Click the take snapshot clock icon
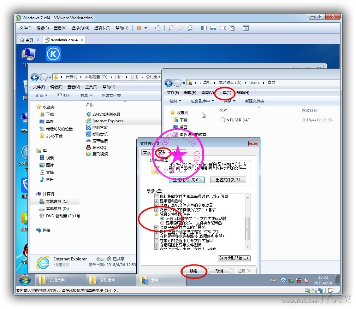 coord(171,28)
